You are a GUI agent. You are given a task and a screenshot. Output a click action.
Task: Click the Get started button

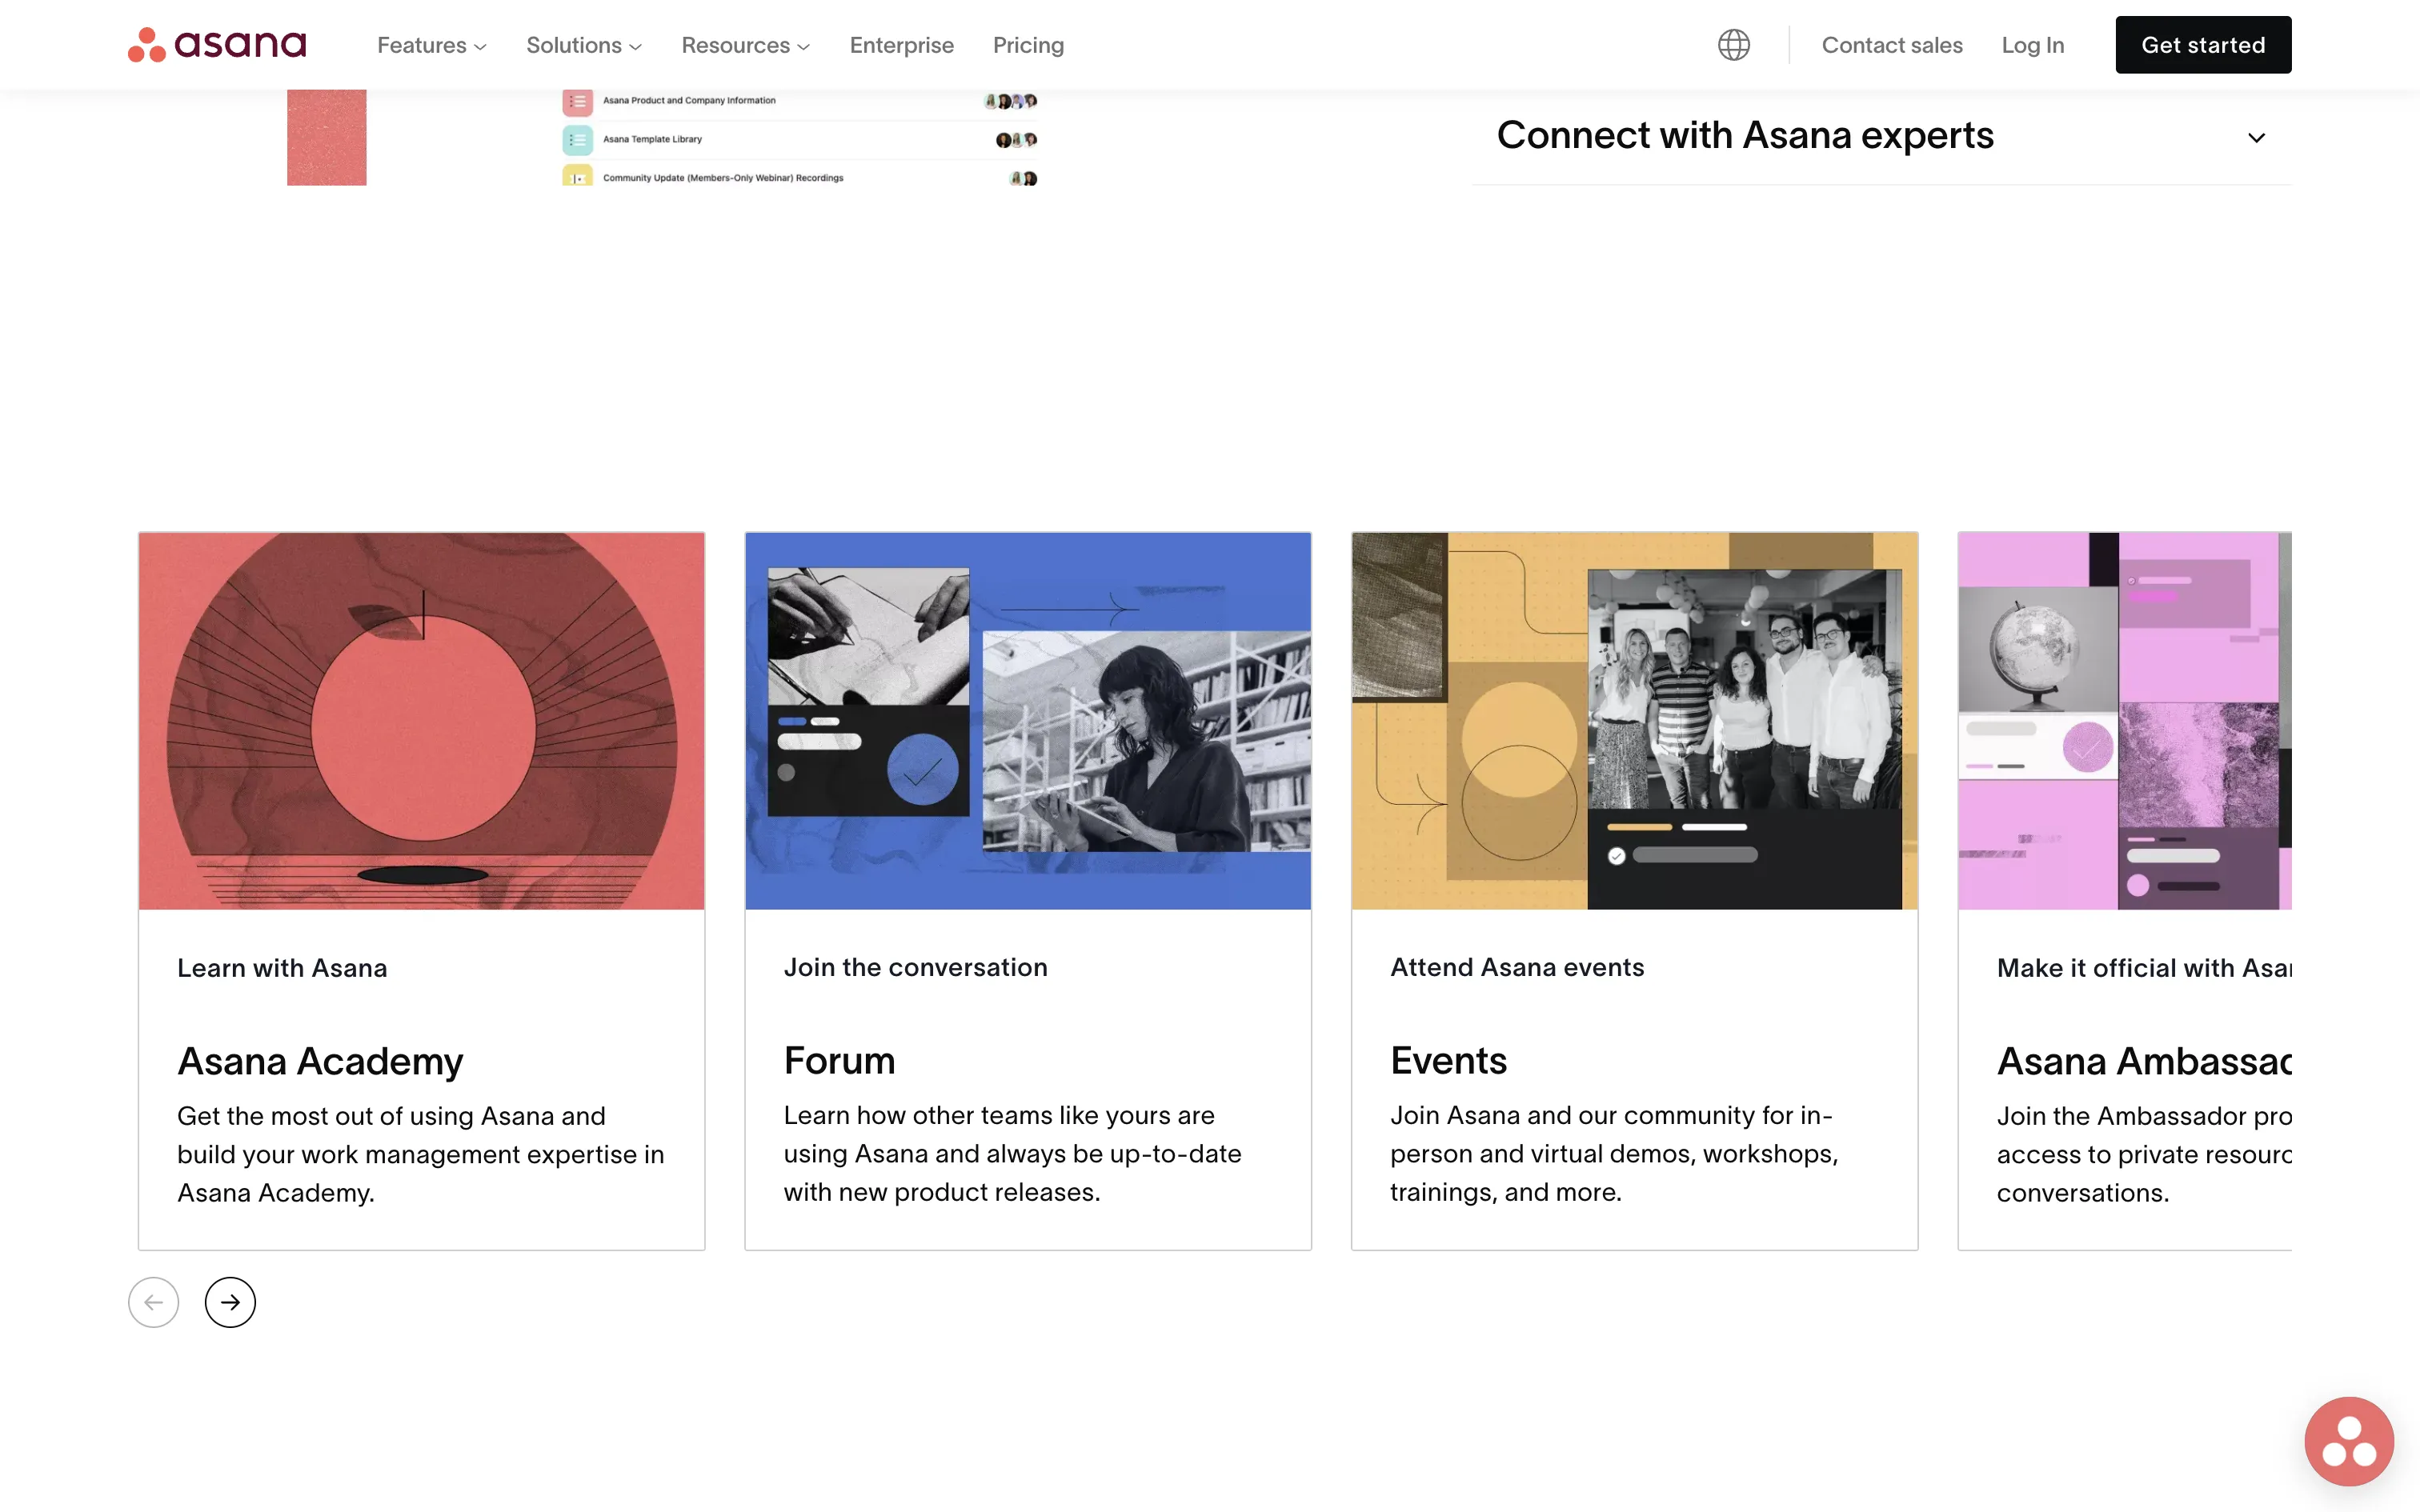[x=2202, y=45]
